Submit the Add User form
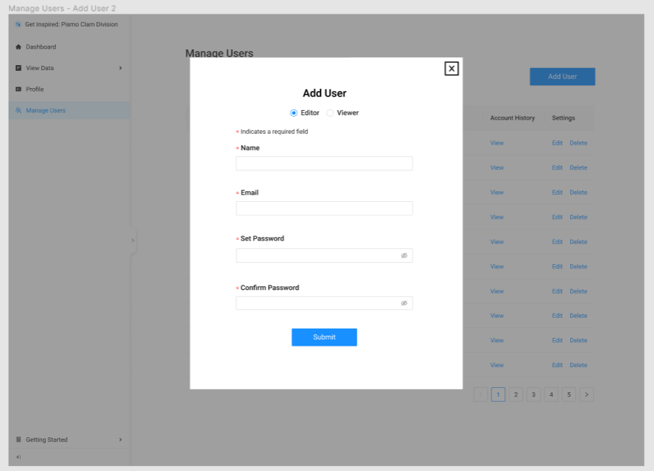The image size is (654, 471). coord(324,336)
